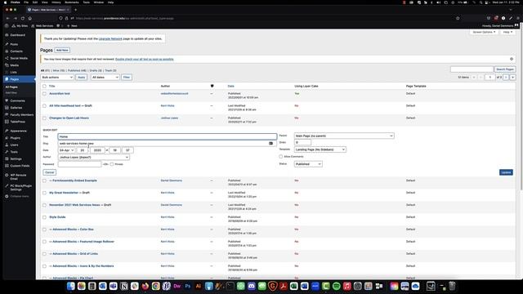Open Dashboard from the admin sidebar
This screenshot has height=294, width=523.
click(x=18, y=35)
